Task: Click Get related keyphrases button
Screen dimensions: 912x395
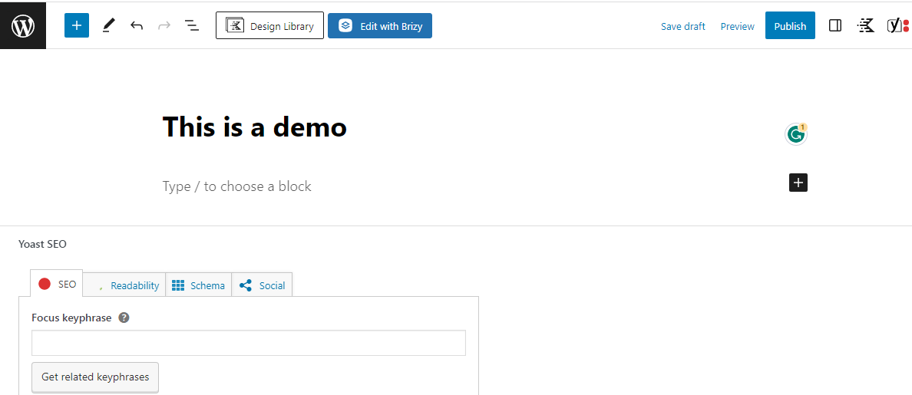Action: [95, 377]
